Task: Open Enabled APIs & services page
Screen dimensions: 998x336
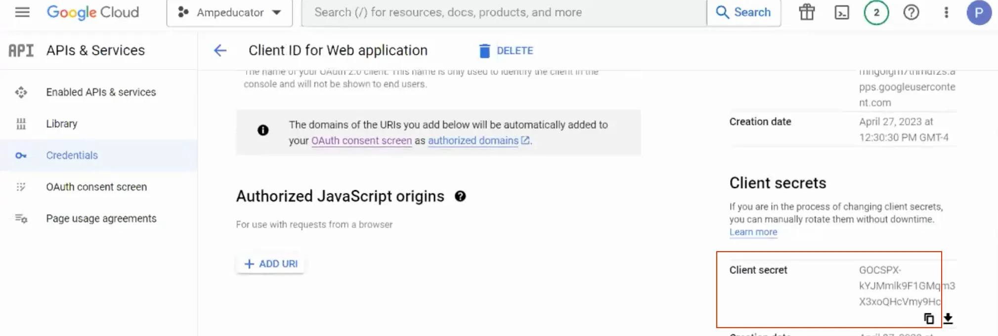Action: coord(101,92)
